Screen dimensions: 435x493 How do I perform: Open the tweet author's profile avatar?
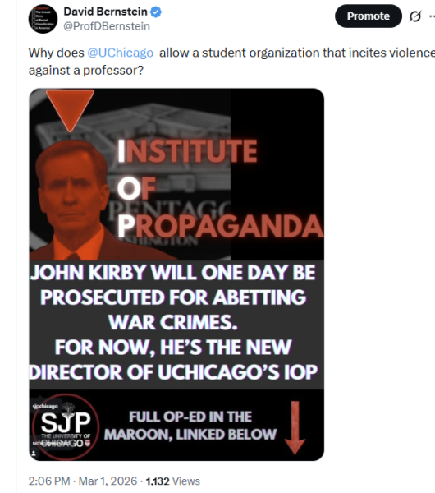tap(43, 19)
